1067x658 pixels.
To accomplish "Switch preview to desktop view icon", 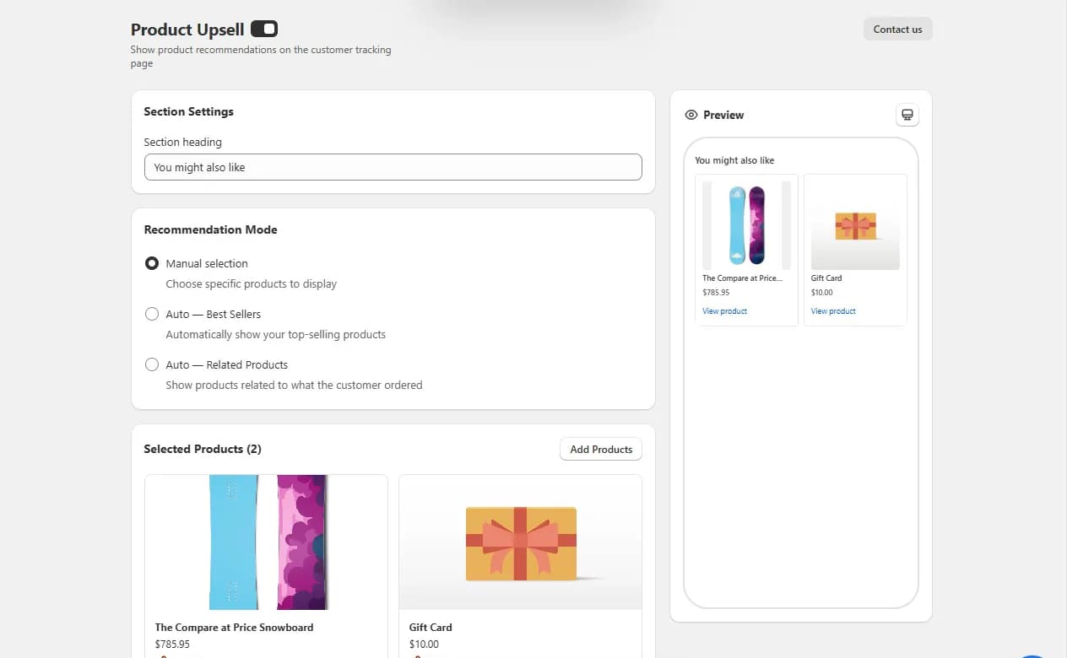I will (x=907, y=115).
